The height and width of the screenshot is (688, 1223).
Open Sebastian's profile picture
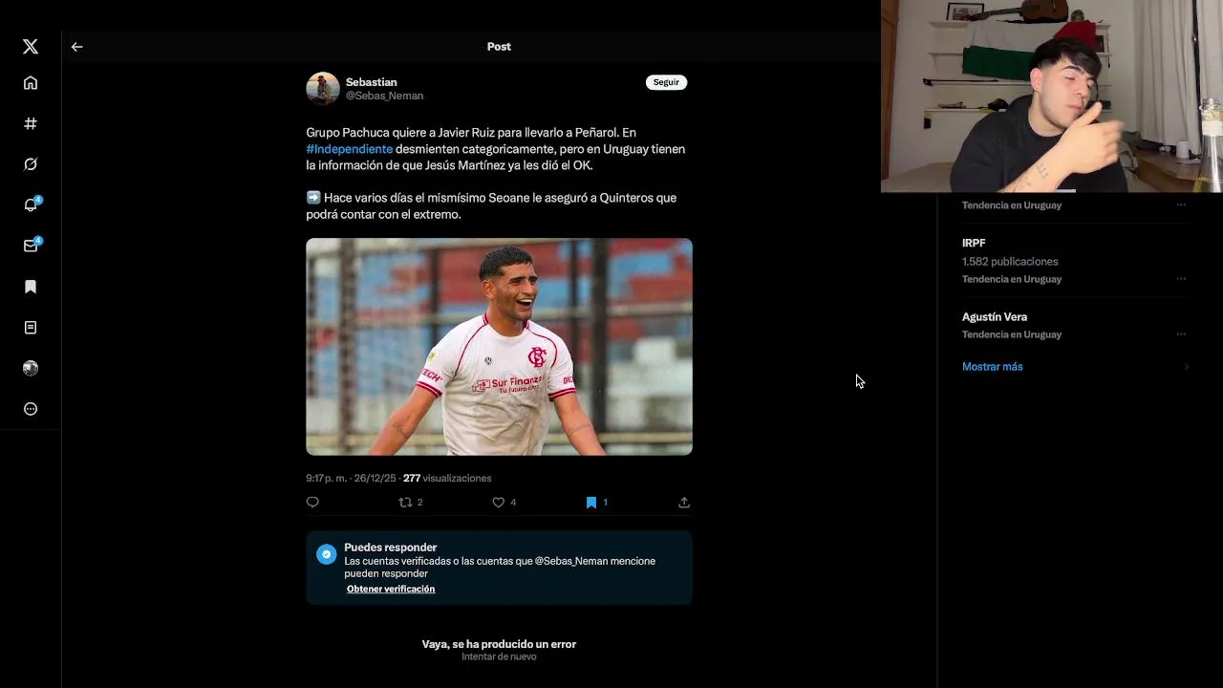(x=323, y=88)
